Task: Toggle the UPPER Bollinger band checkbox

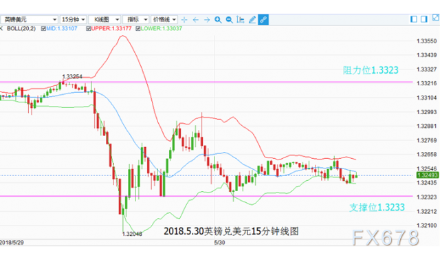Action: [x=89, y=29]
